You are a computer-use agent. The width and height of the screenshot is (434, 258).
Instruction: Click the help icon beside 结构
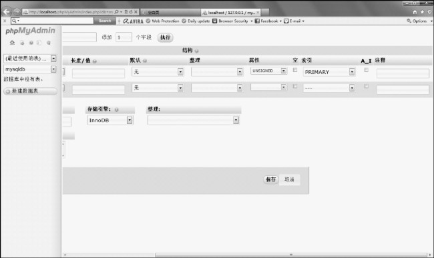point(197,51)
